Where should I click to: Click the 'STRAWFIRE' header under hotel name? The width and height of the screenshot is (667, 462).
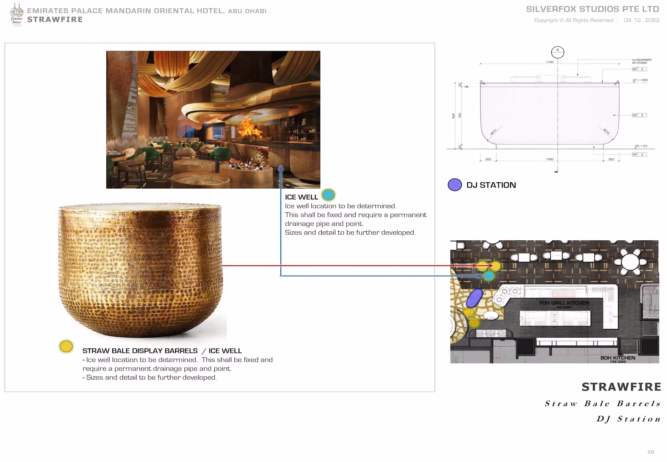(55, 19)
